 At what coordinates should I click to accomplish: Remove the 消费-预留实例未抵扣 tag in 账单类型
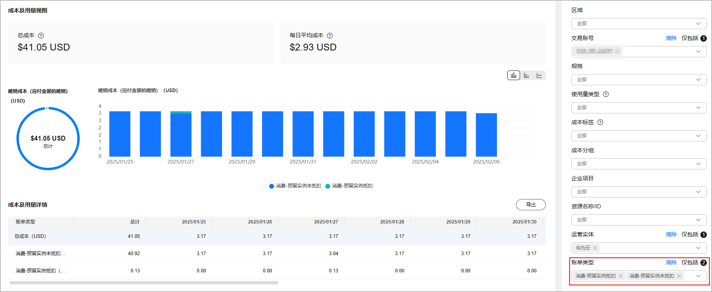679,276
